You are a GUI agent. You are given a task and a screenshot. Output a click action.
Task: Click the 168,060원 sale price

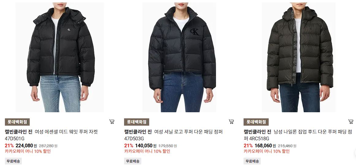click(265, 145)
